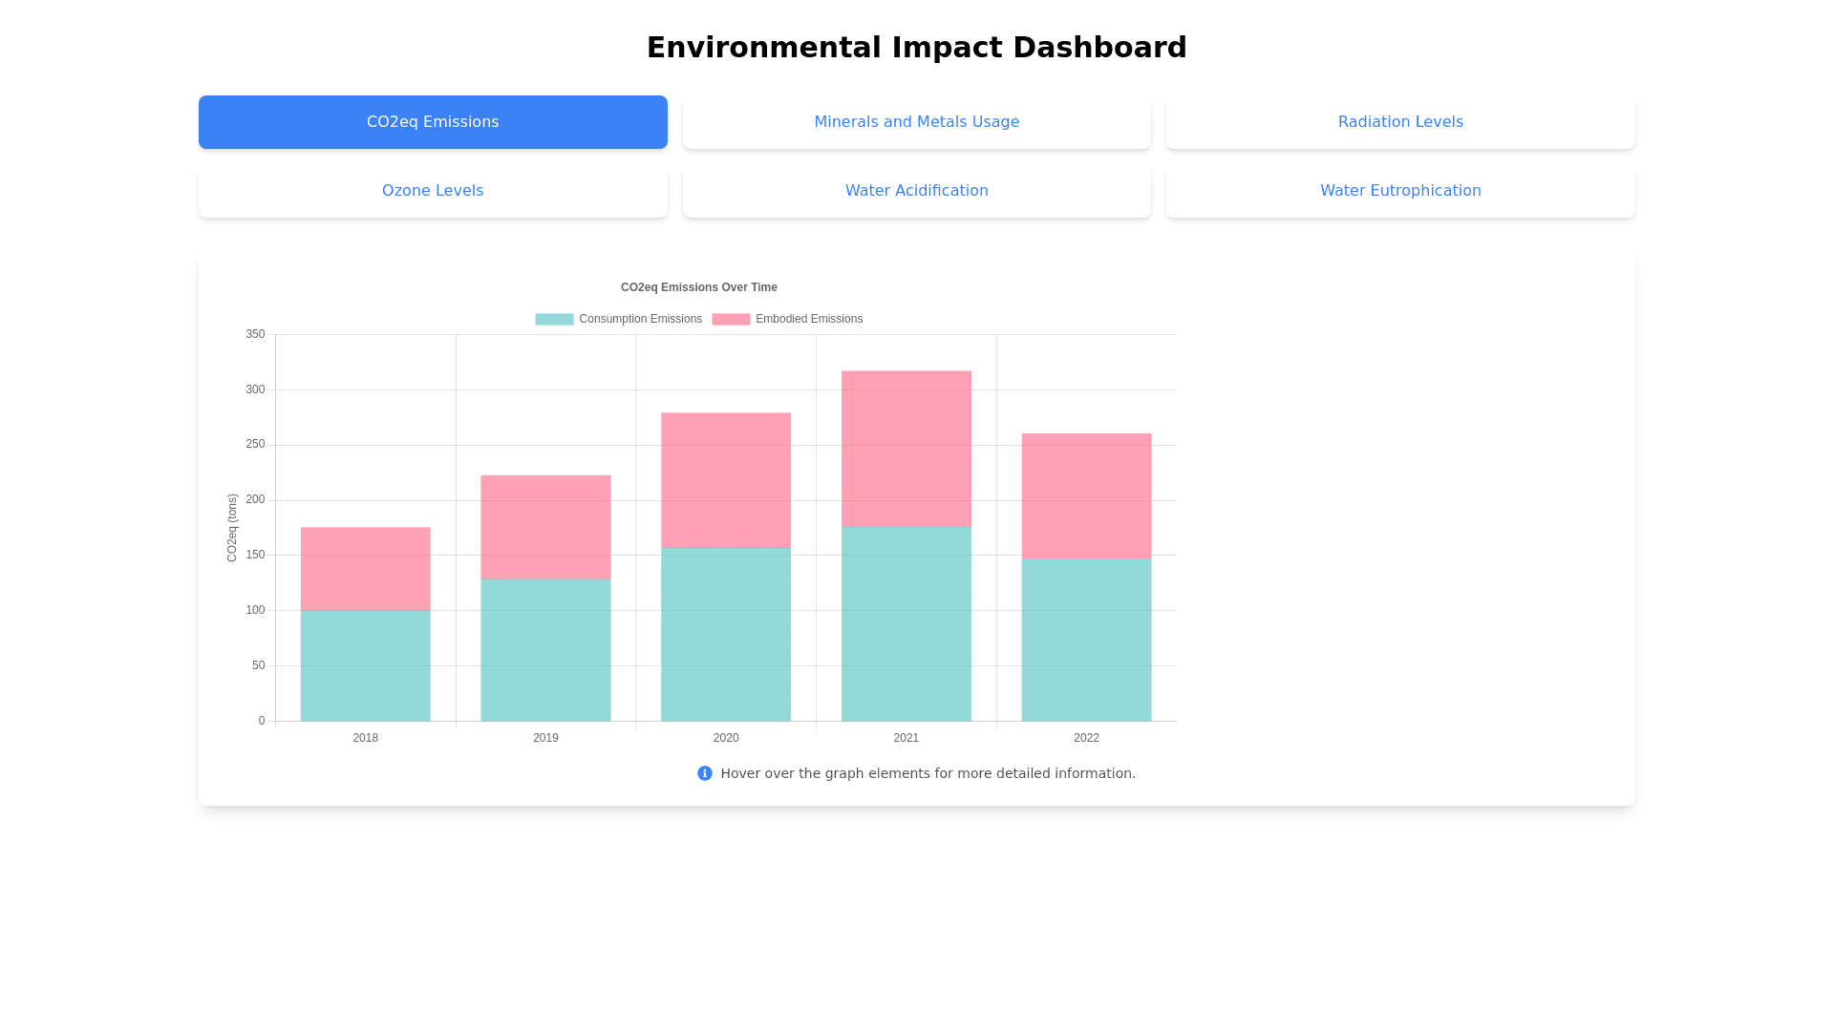Image resolution: width=1834 pixels, height=1031 pixels.
Task: Click the 2022 embodied emissions bar segment
Action: tap(1086, 496)
